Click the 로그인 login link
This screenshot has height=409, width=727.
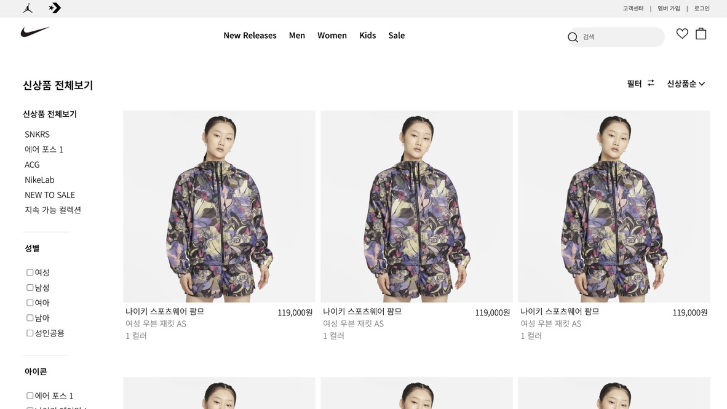pos(702,9)
